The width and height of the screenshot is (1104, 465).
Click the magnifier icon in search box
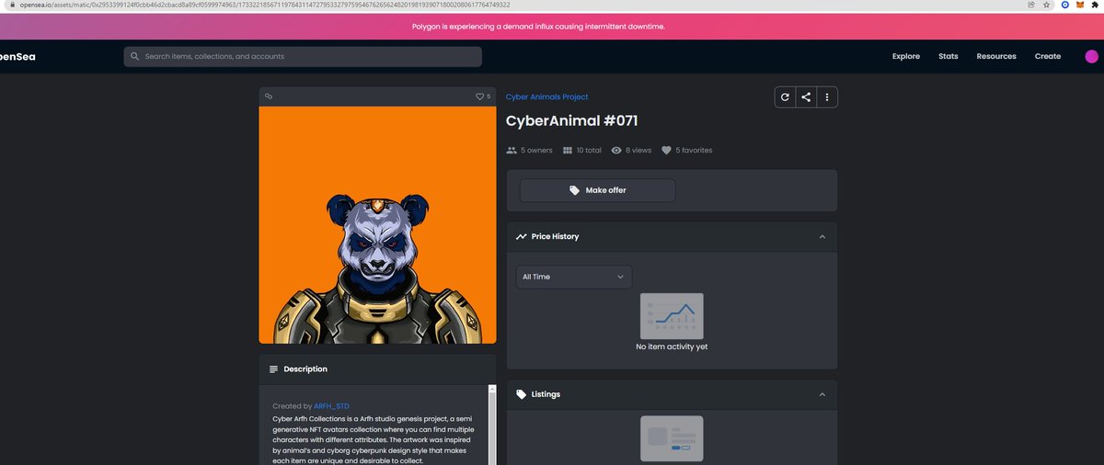(x=135, y=57)
